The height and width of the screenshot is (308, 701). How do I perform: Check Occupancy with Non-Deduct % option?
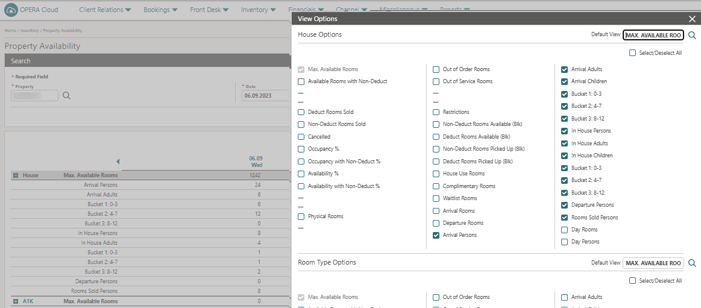point(301,162)
